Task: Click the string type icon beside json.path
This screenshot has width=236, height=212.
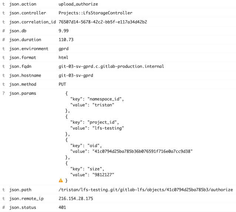Action: tap(4, 190)
